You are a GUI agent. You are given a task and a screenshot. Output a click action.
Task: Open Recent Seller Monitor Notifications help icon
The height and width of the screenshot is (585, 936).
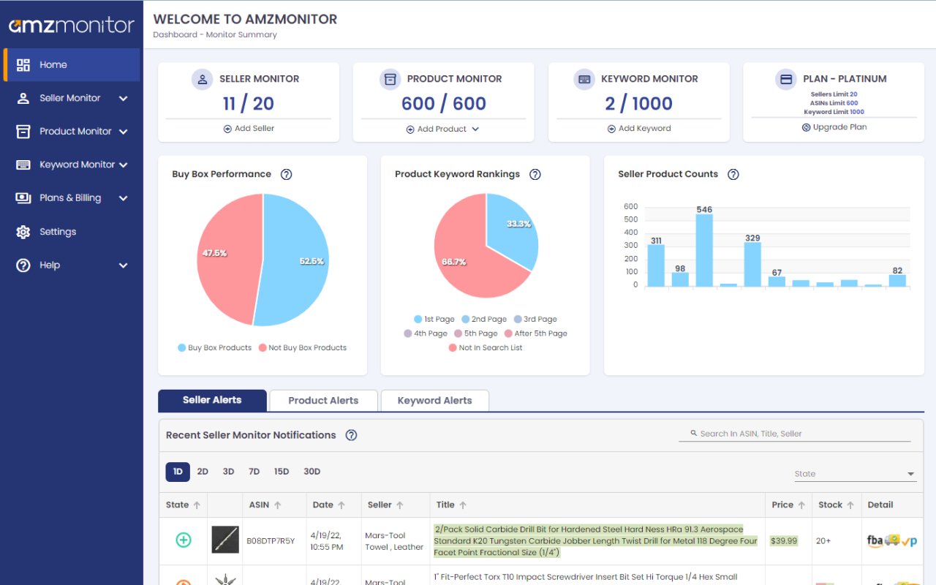pos(351,435)
